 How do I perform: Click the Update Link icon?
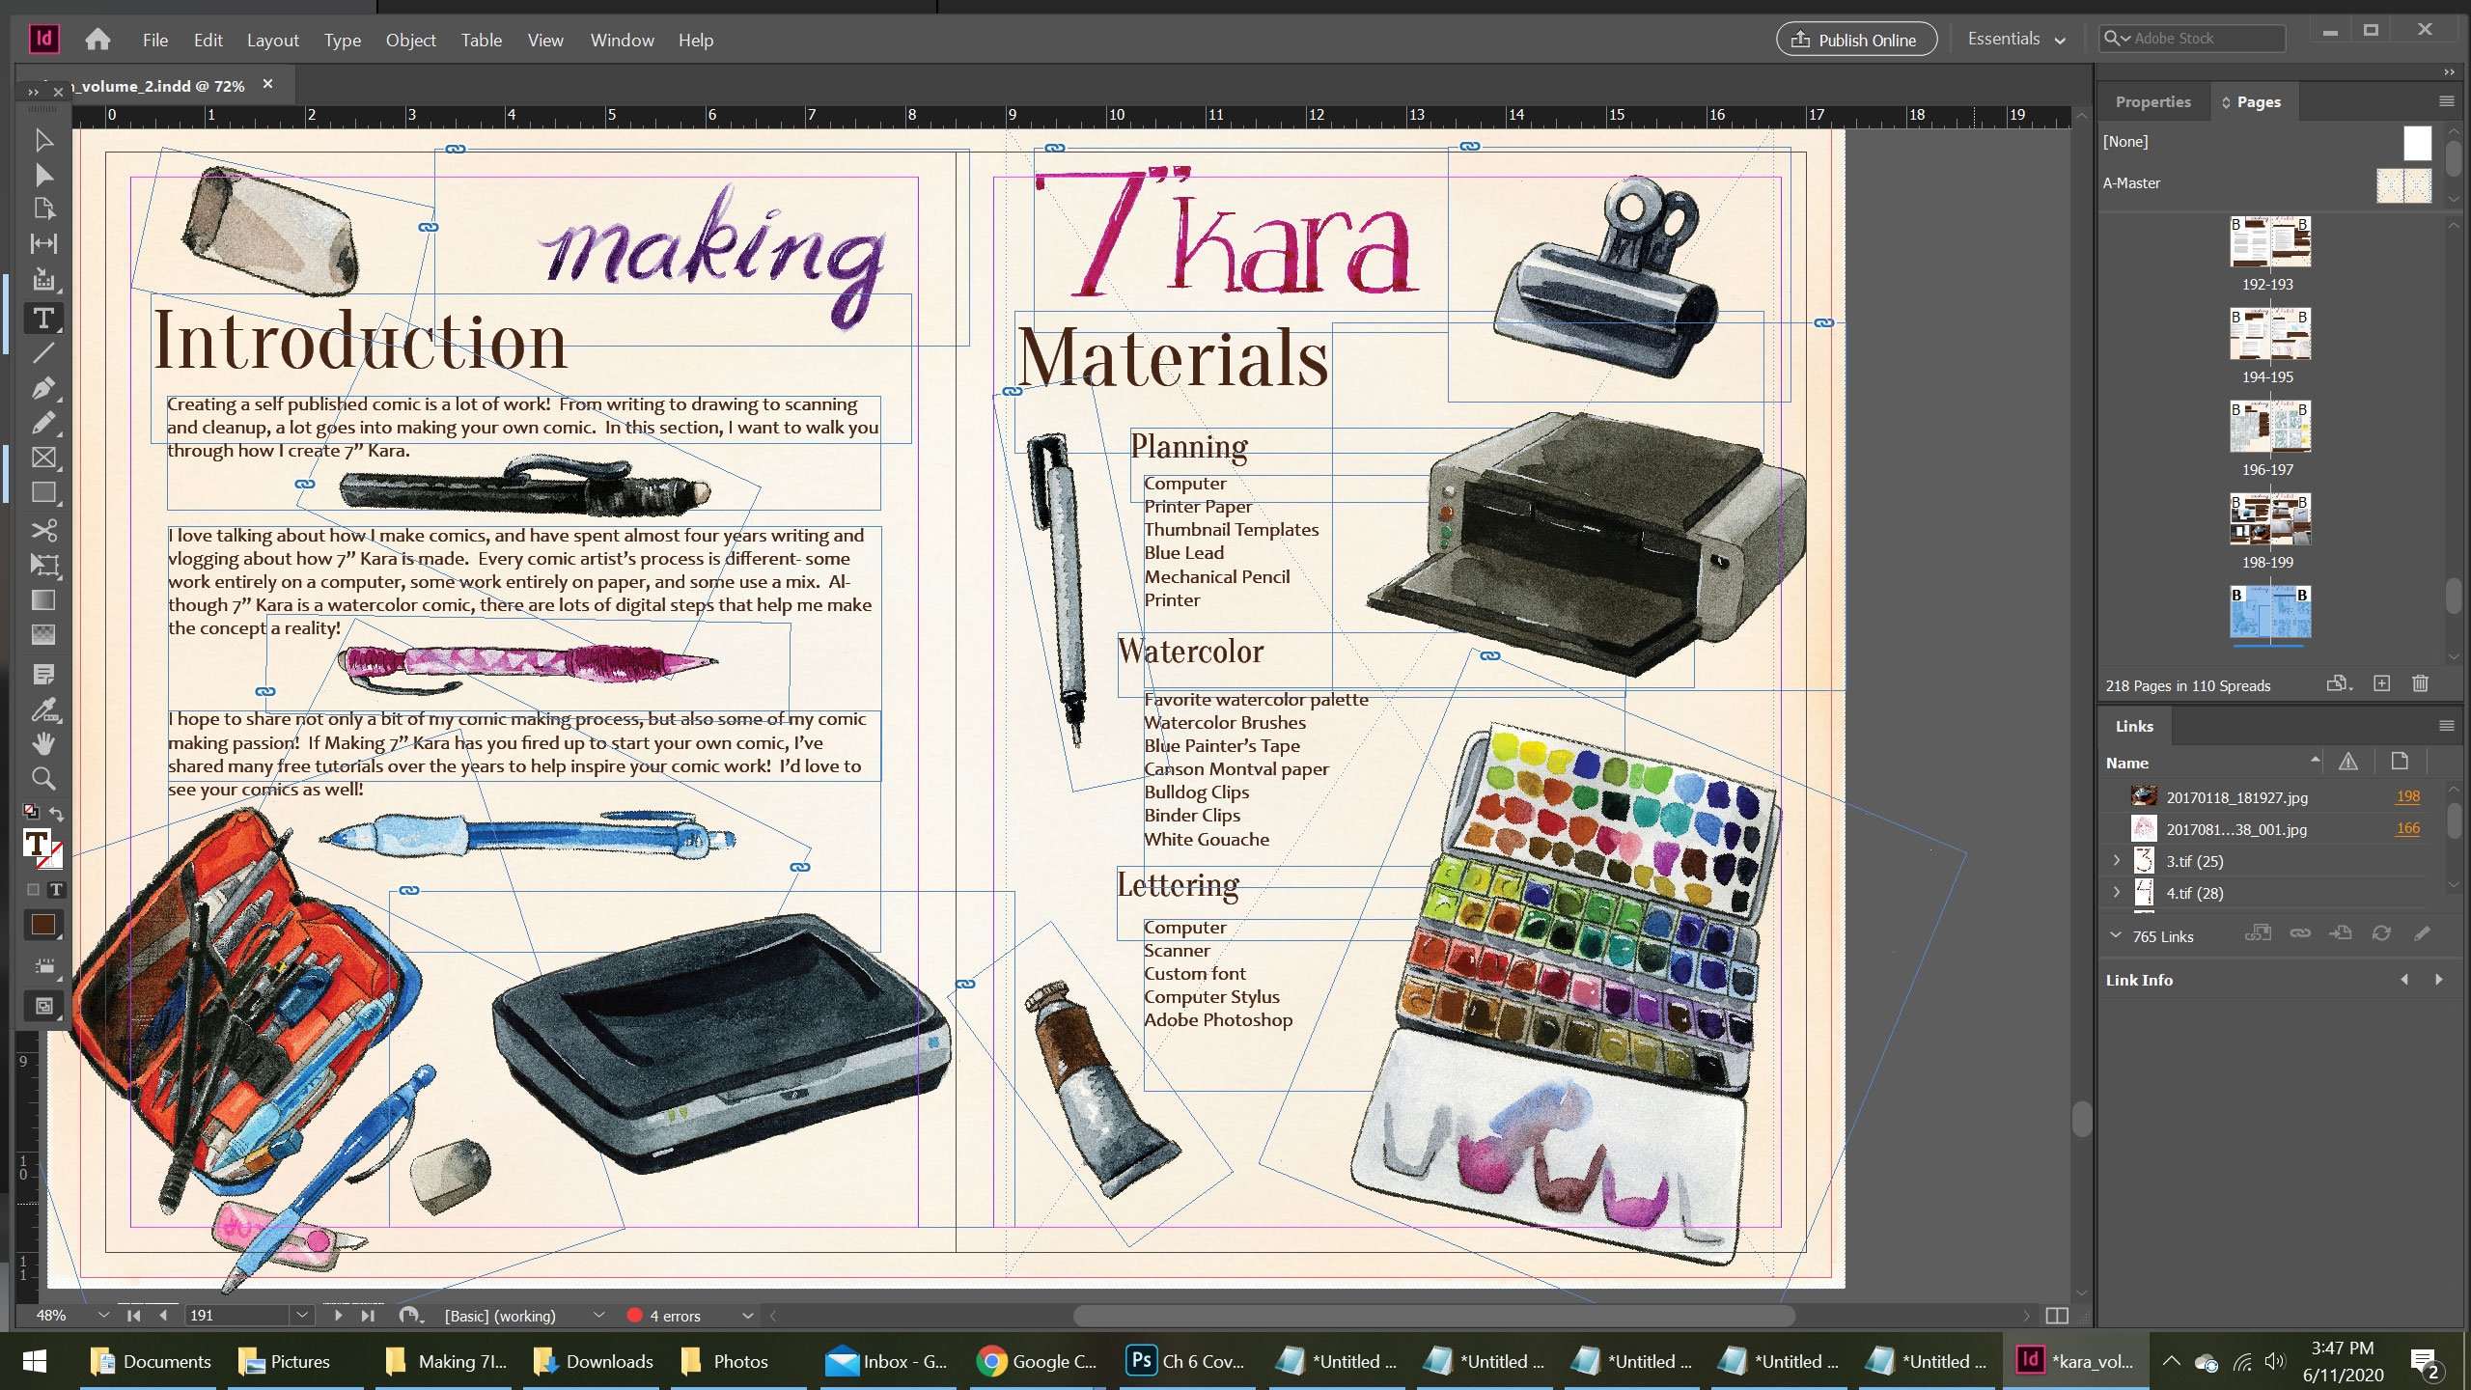2381,933
